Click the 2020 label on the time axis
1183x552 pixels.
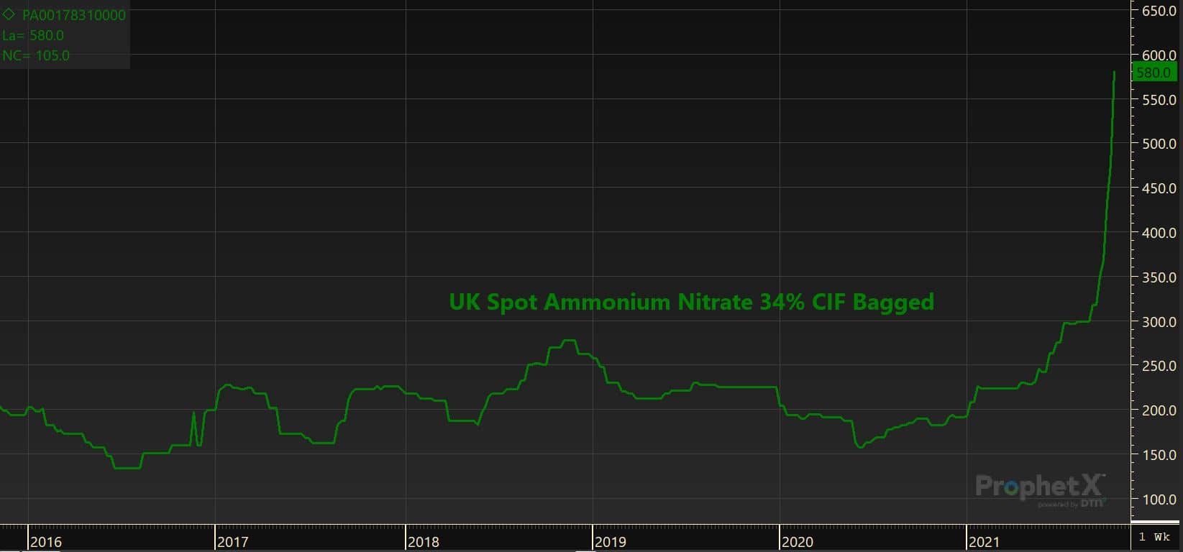(798, 542)
